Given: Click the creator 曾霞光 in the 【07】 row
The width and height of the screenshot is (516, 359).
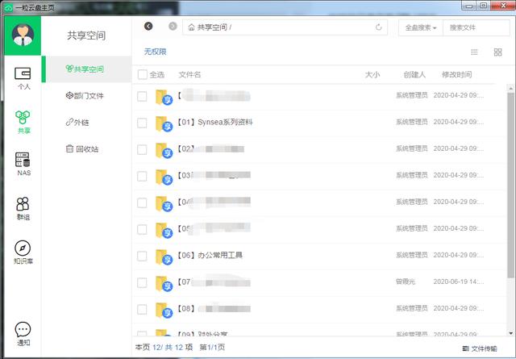Looking at the screenshot, I should point(406,282).
